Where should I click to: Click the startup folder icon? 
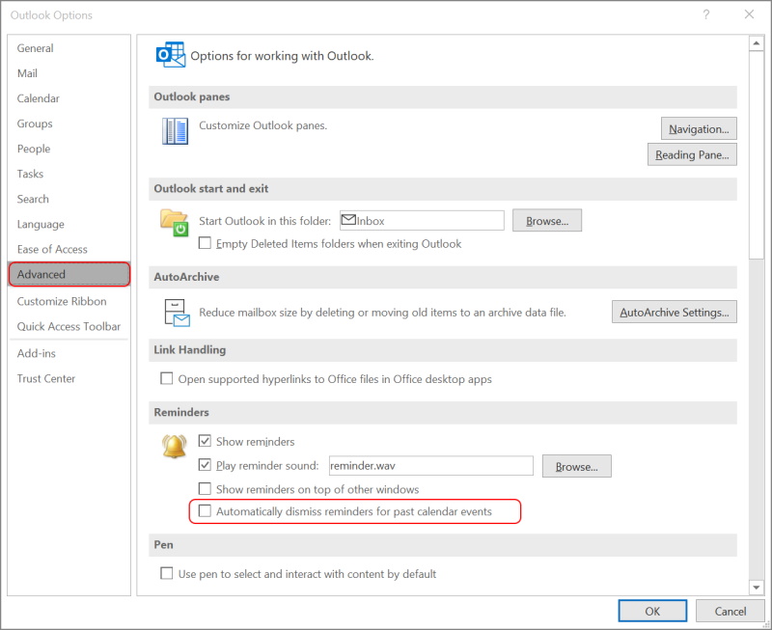point(174,223)
